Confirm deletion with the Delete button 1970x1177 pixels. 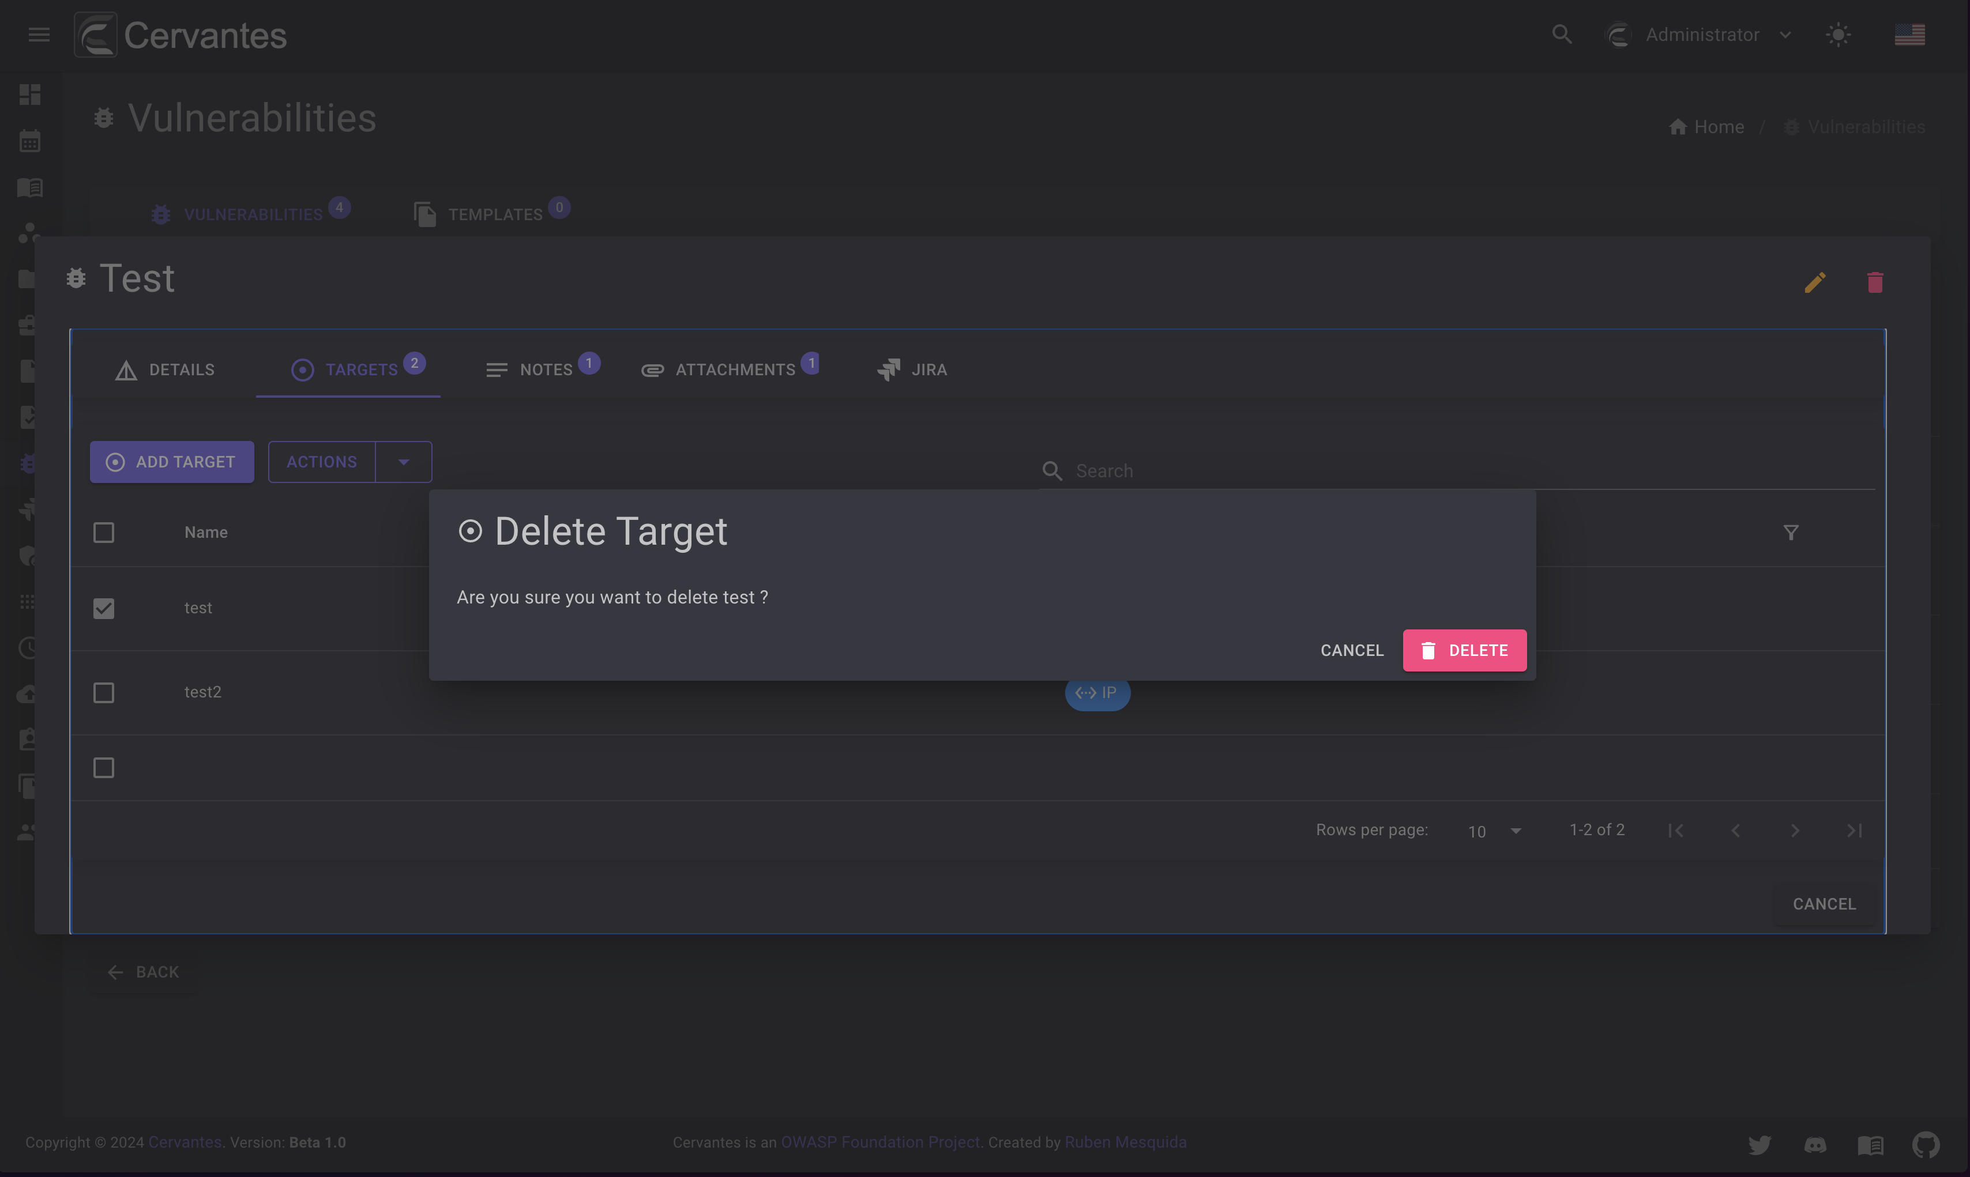[1465, 650]
